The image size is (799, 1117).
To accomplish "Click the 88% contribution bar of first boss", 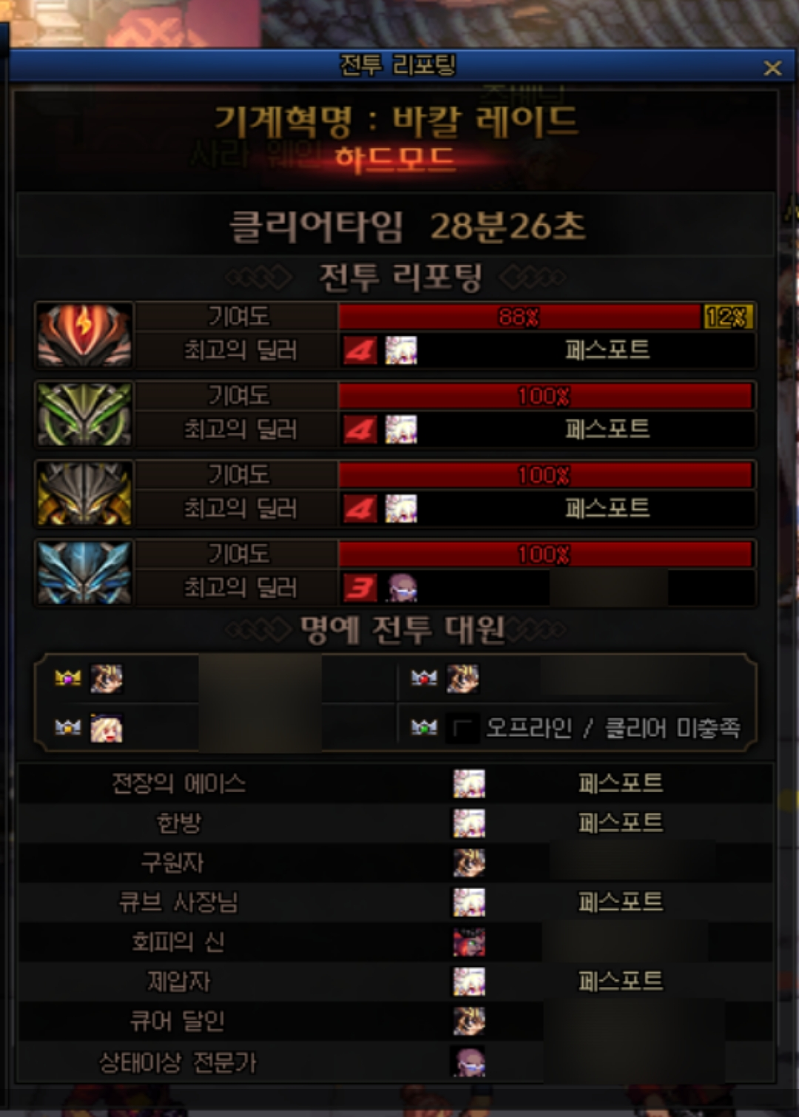I will 520,317.
